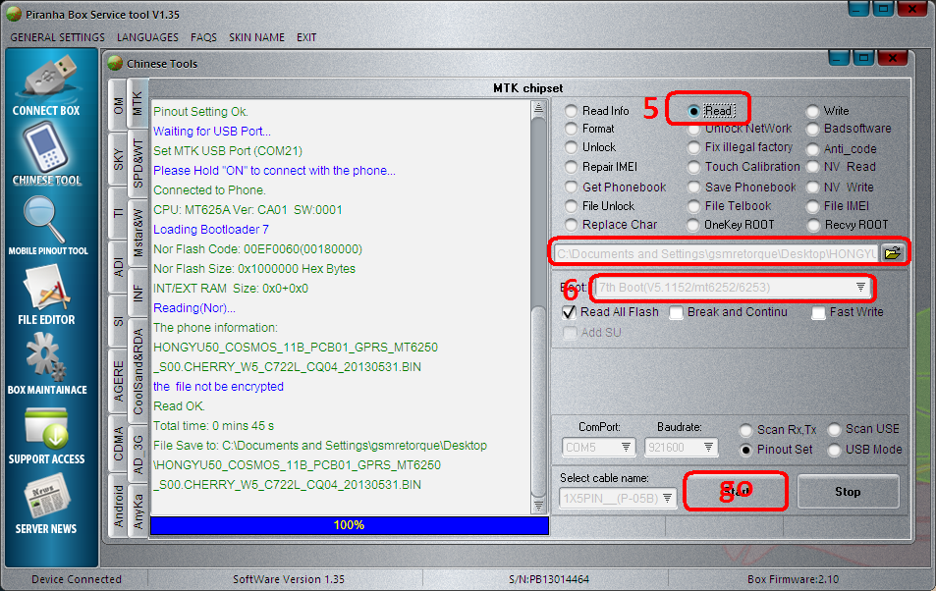Open the Server News newspaper icon
936x591 pixels.
point(46,497)
